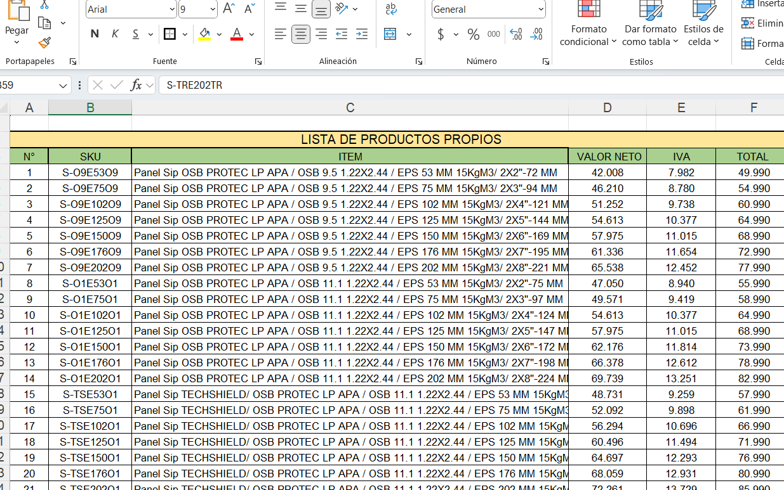Click the Format Painter brush icon
The image size is (784, 490).
pos(44,42)
